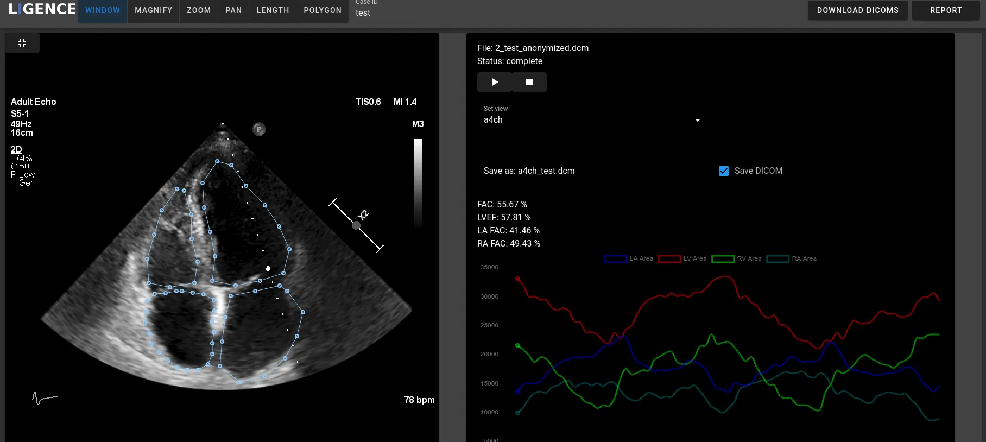Click the P orientation marker on the echo
This screenshot has width=986, height=442.
pyautogui.click(x=259, y=129)
